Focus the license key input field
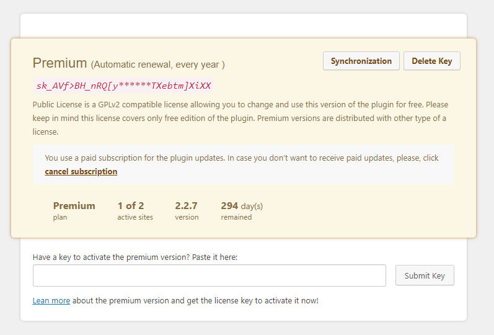The height and width of the screenshot is (335, 494). [210, 275]
